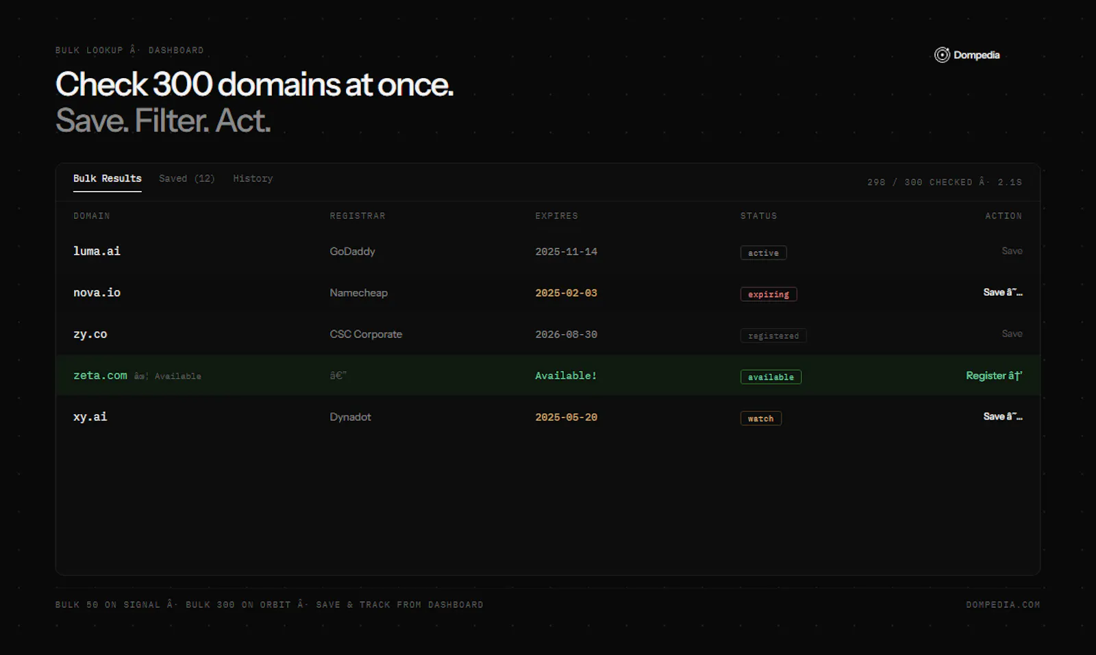Open the Saved (12) tab
Image resolution: width=1096 pixels, height=655 pixels.
tap(187, 179)
